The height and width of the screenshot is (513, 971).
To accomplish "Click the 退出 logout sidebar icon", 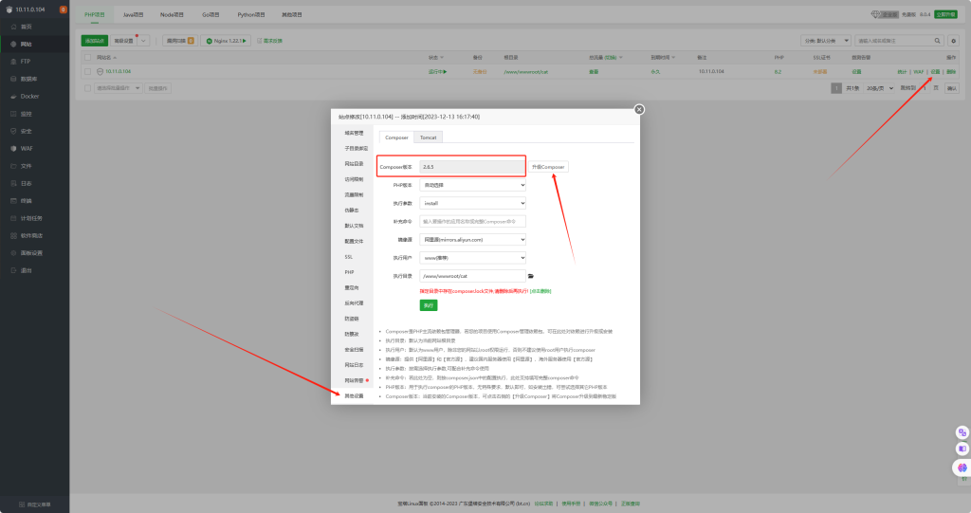I will tap(13, 270).
